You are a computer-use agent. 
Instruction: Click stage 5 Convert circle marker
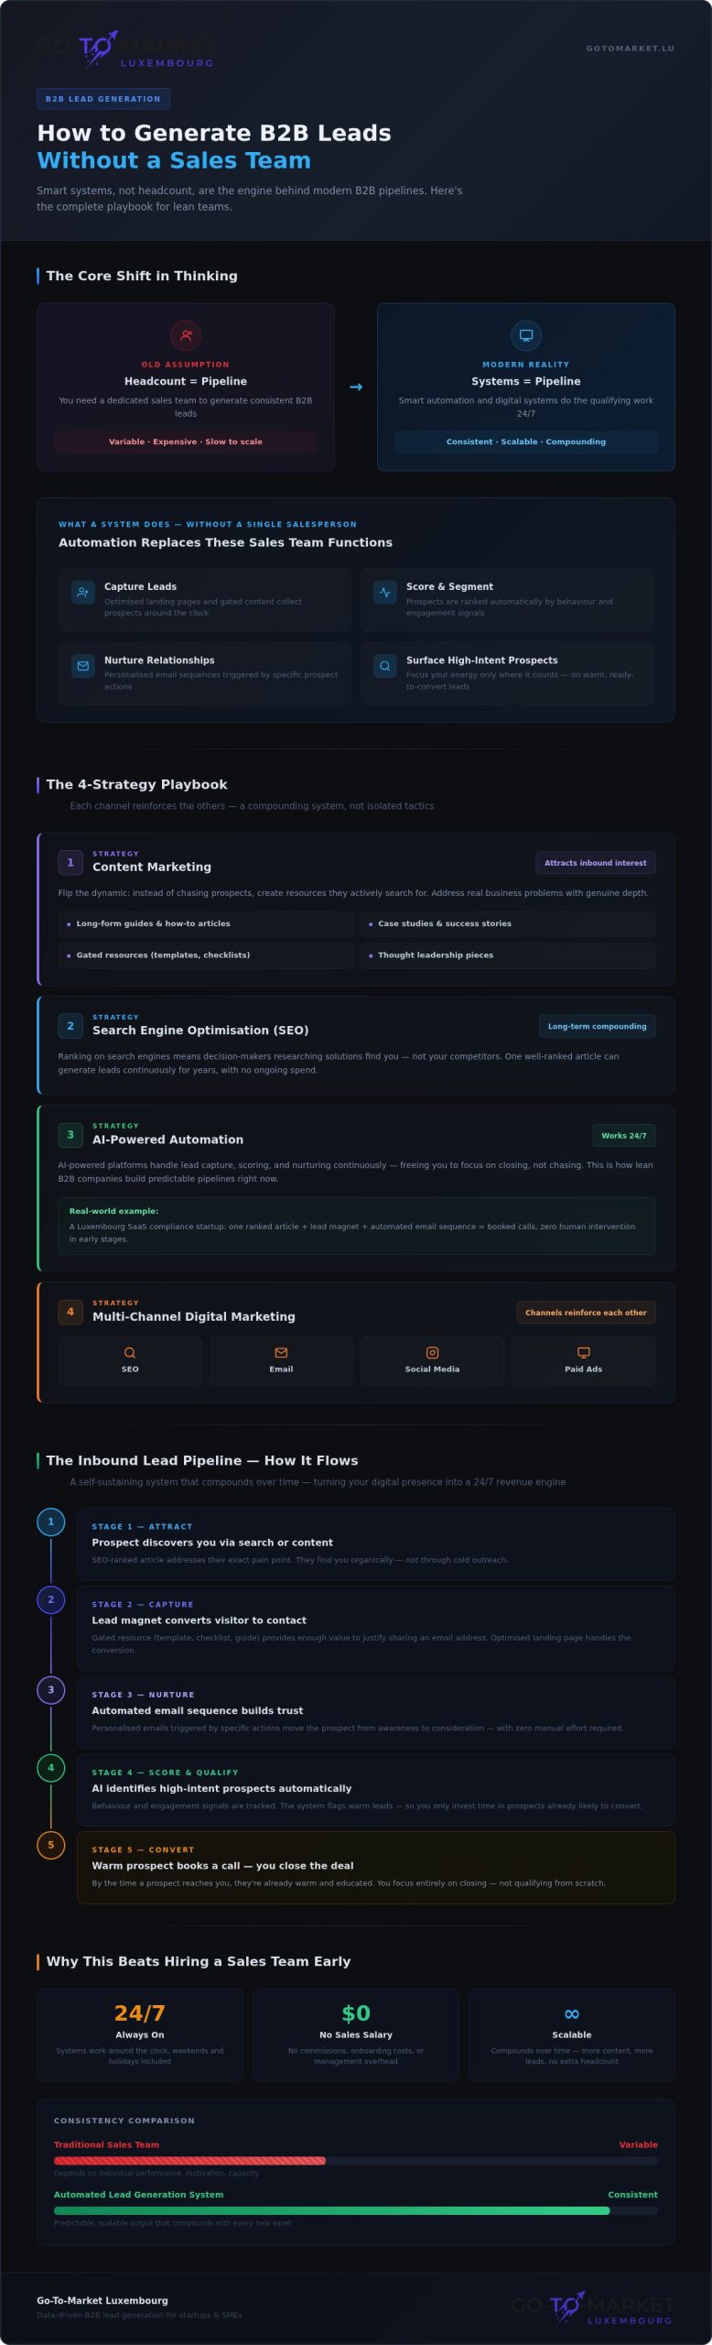51,1845
